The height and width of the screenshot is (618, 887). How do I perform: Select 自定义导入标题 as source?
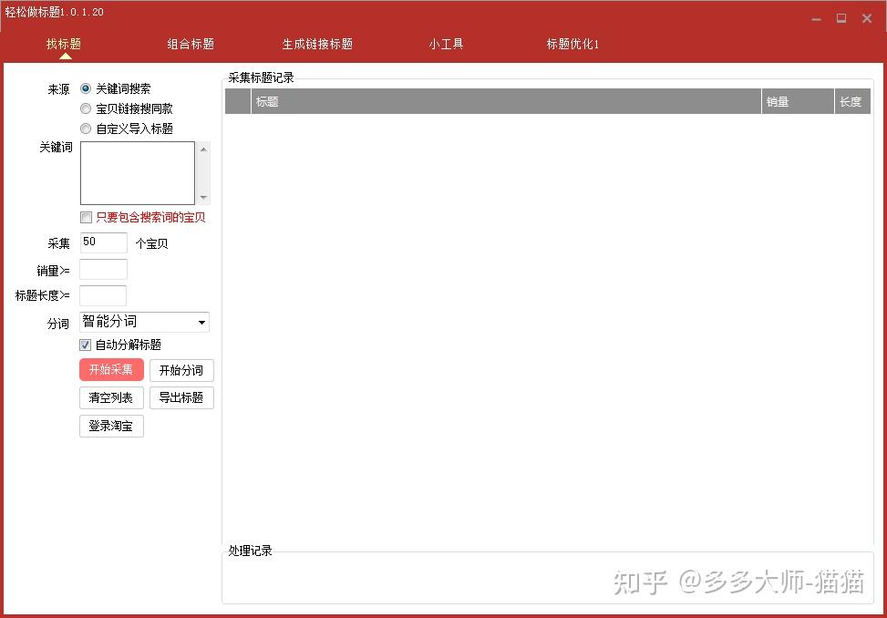pyautogui.click(x=86, y=129)
